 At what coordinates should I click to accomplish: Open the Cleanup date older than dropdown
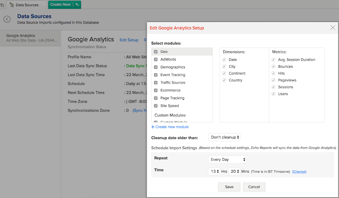224,137
